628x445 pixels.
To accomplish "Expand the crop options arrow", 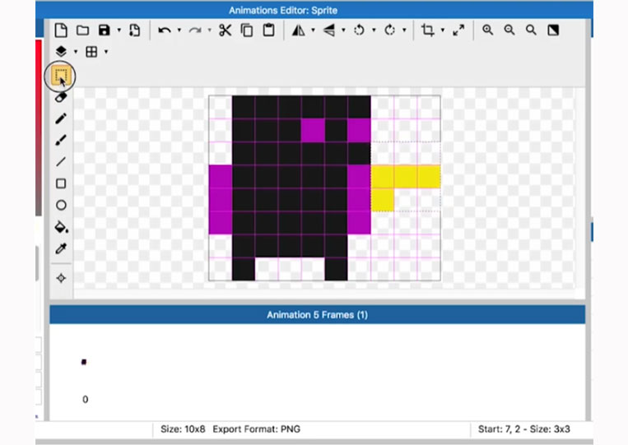I will pyautogui.click(x=443, y=30).
